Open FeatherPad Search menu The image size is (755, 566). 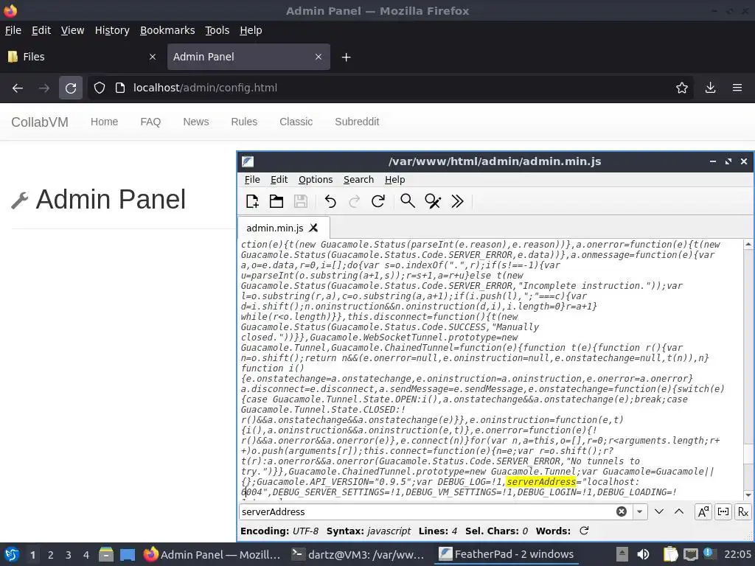[x=359, y=180]
